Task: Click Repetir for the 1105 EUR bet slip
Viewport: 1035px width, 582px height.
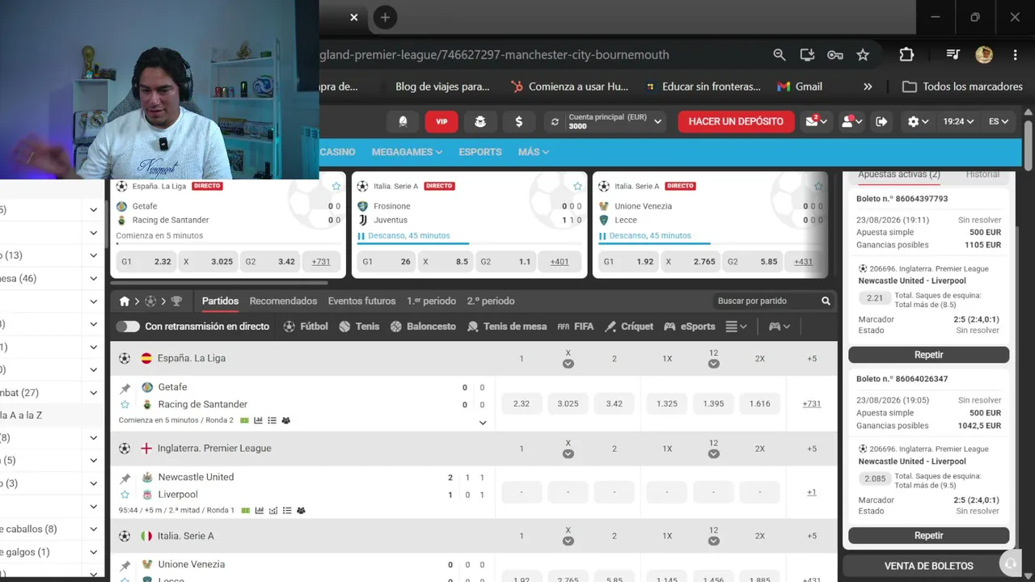Action: click(928, 355)
